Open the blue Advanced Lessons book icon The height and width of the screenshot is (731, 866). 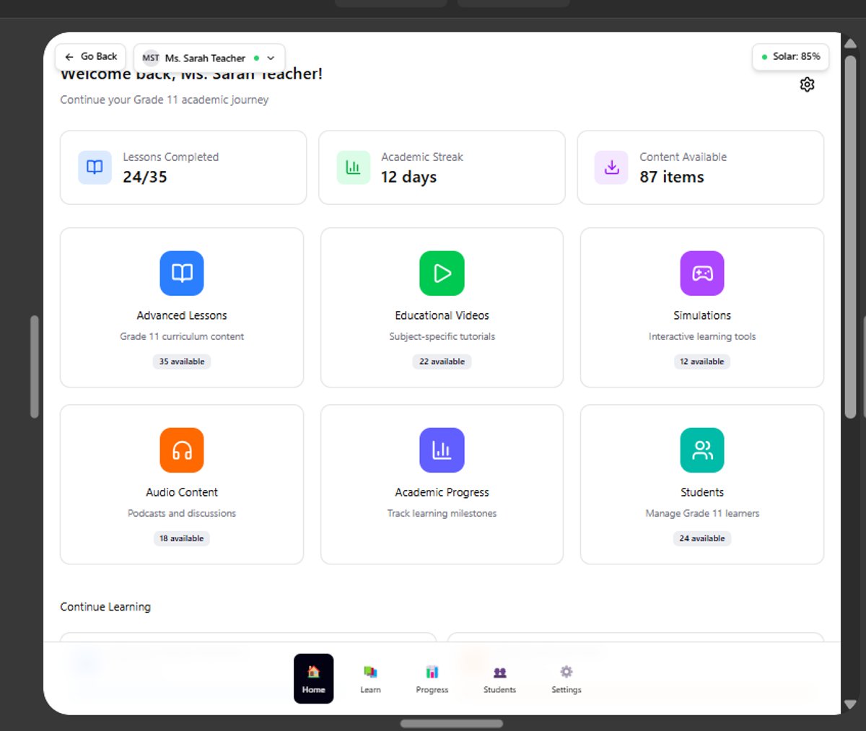(x=182, y=273)
